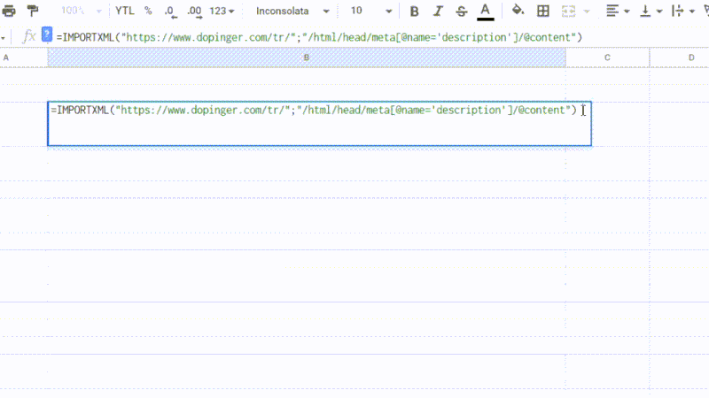
Task: Toggle bold formatting
Action: 414,11
